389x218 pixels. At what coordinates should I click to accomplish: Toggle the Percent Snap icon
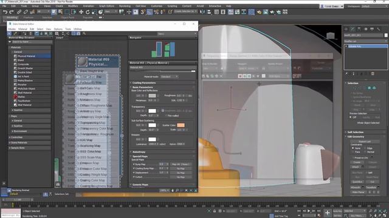(x=156, y=12)
